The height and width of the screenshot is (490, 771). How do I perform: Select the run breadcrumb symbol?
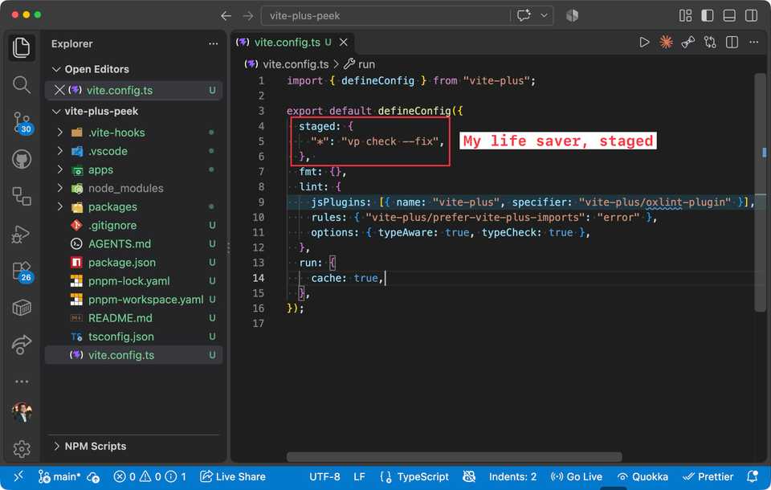360,64
